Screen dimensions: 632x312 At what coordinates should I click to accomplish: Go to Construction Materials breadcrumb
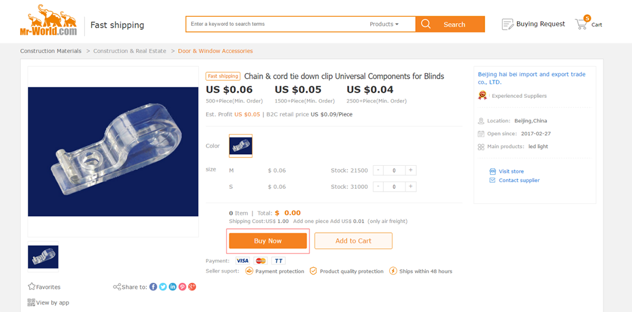[51, 51]
